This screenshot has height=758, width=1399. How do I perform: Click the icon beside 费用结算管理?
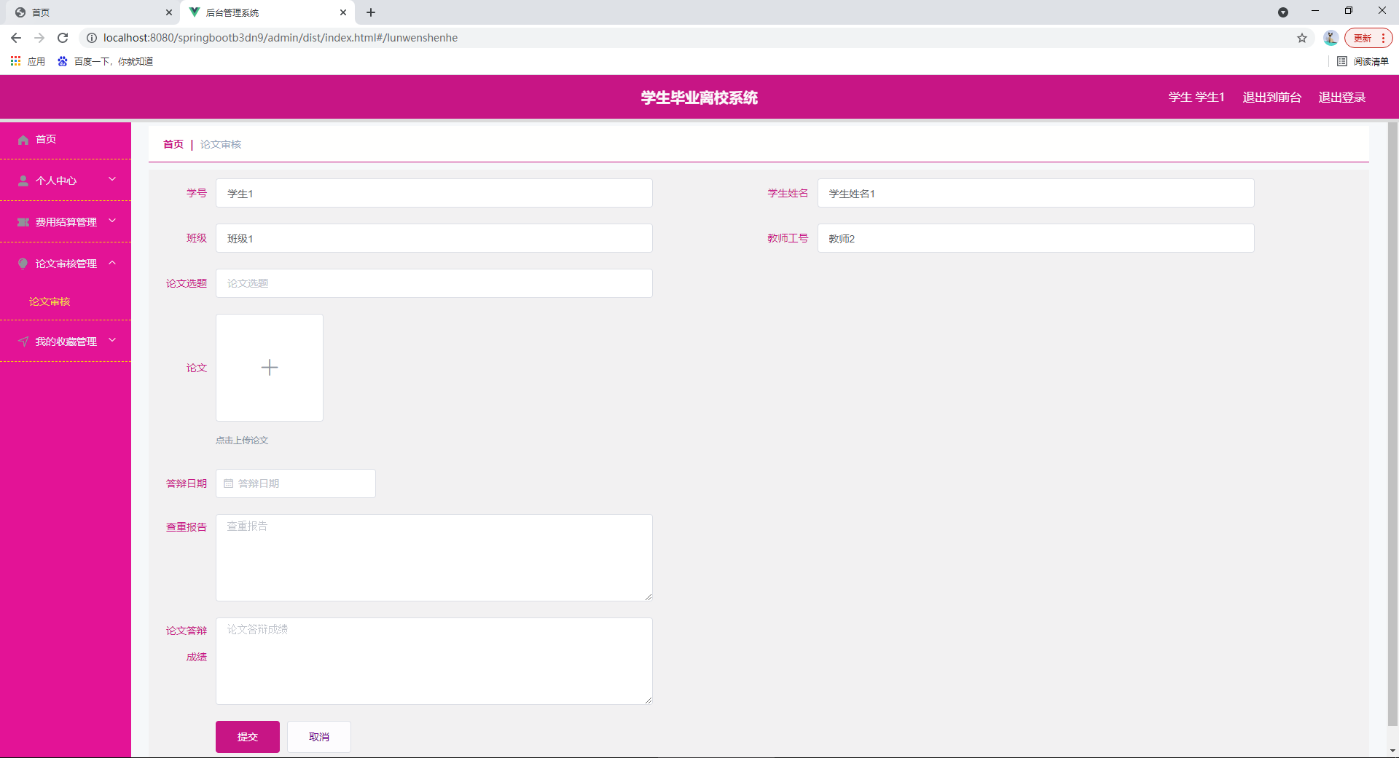tap(23, 222)
